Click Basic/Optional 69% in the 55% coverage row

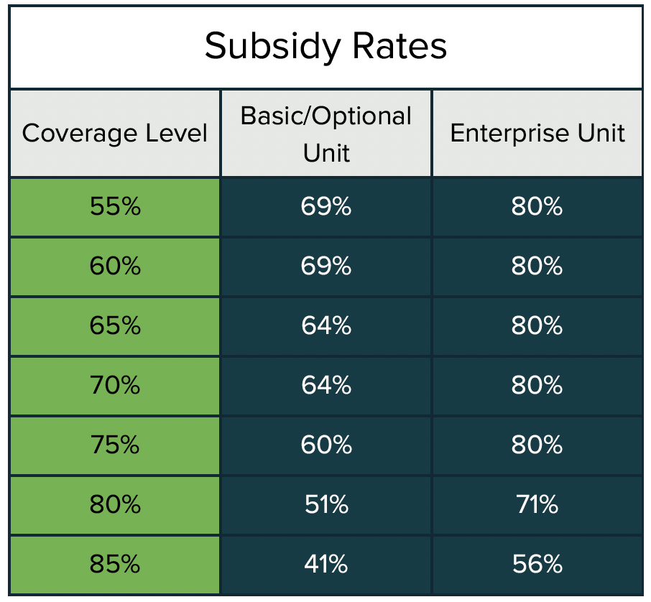pyautogui.click(x=326, y=207)
